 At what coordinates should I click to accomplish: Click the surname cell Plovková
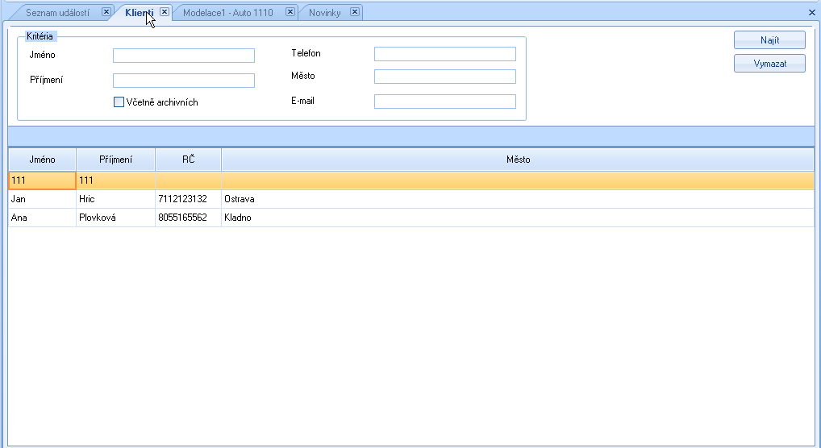(115, 218)
